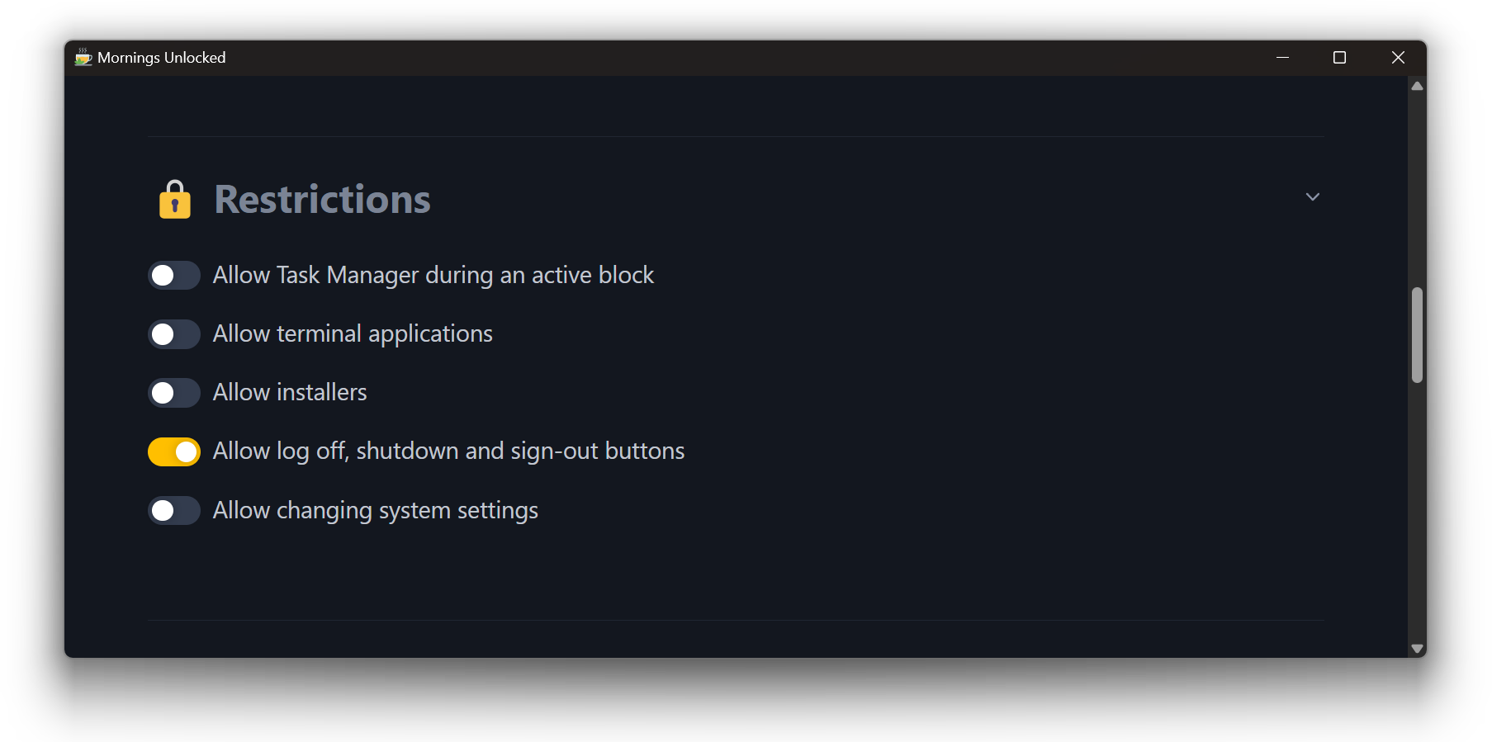Viewport: 1492px width, 742px height.
Task: Click the scrollbar up arrow
Action: 1417,86
